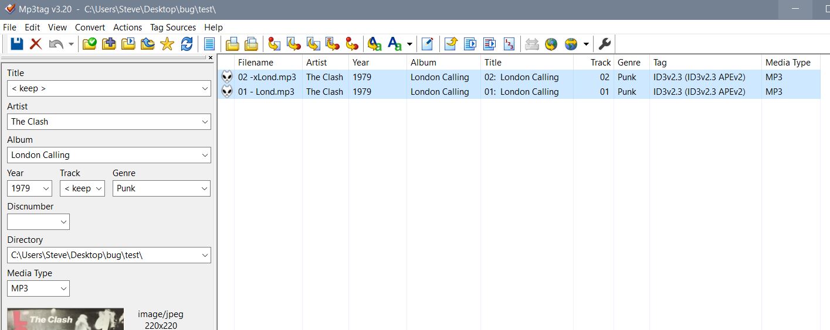
Task: Expand the Album dropdown showing London Calling
Action: 205,155
